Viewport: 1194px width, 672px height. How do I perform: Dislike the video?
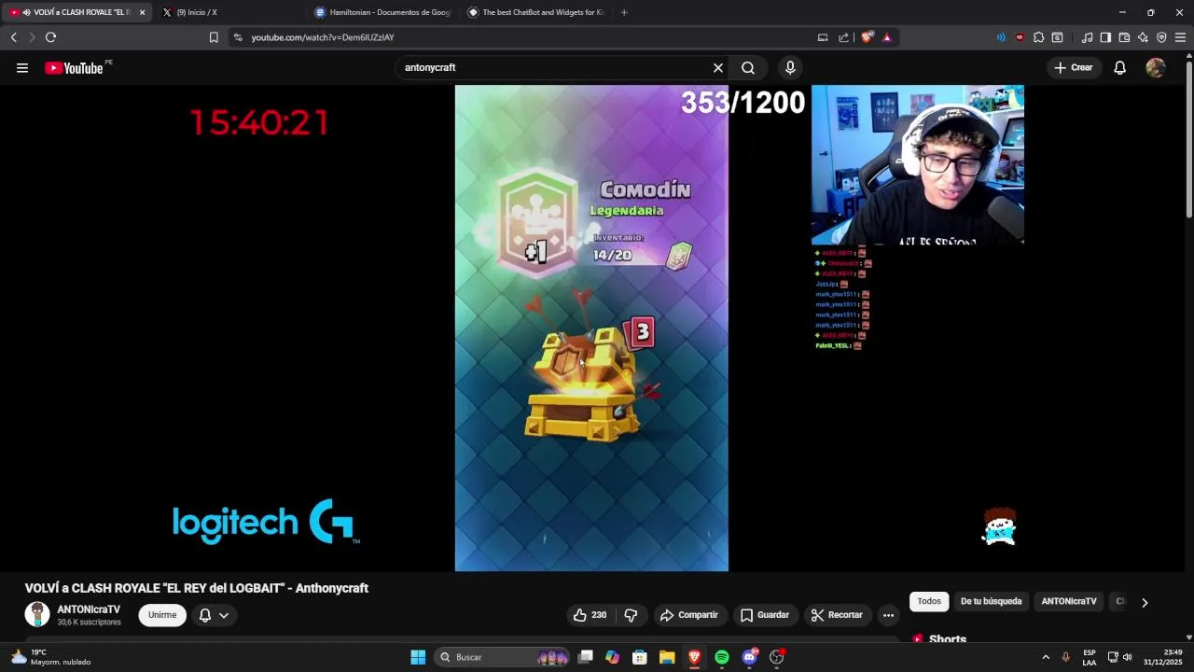[631, 615]
